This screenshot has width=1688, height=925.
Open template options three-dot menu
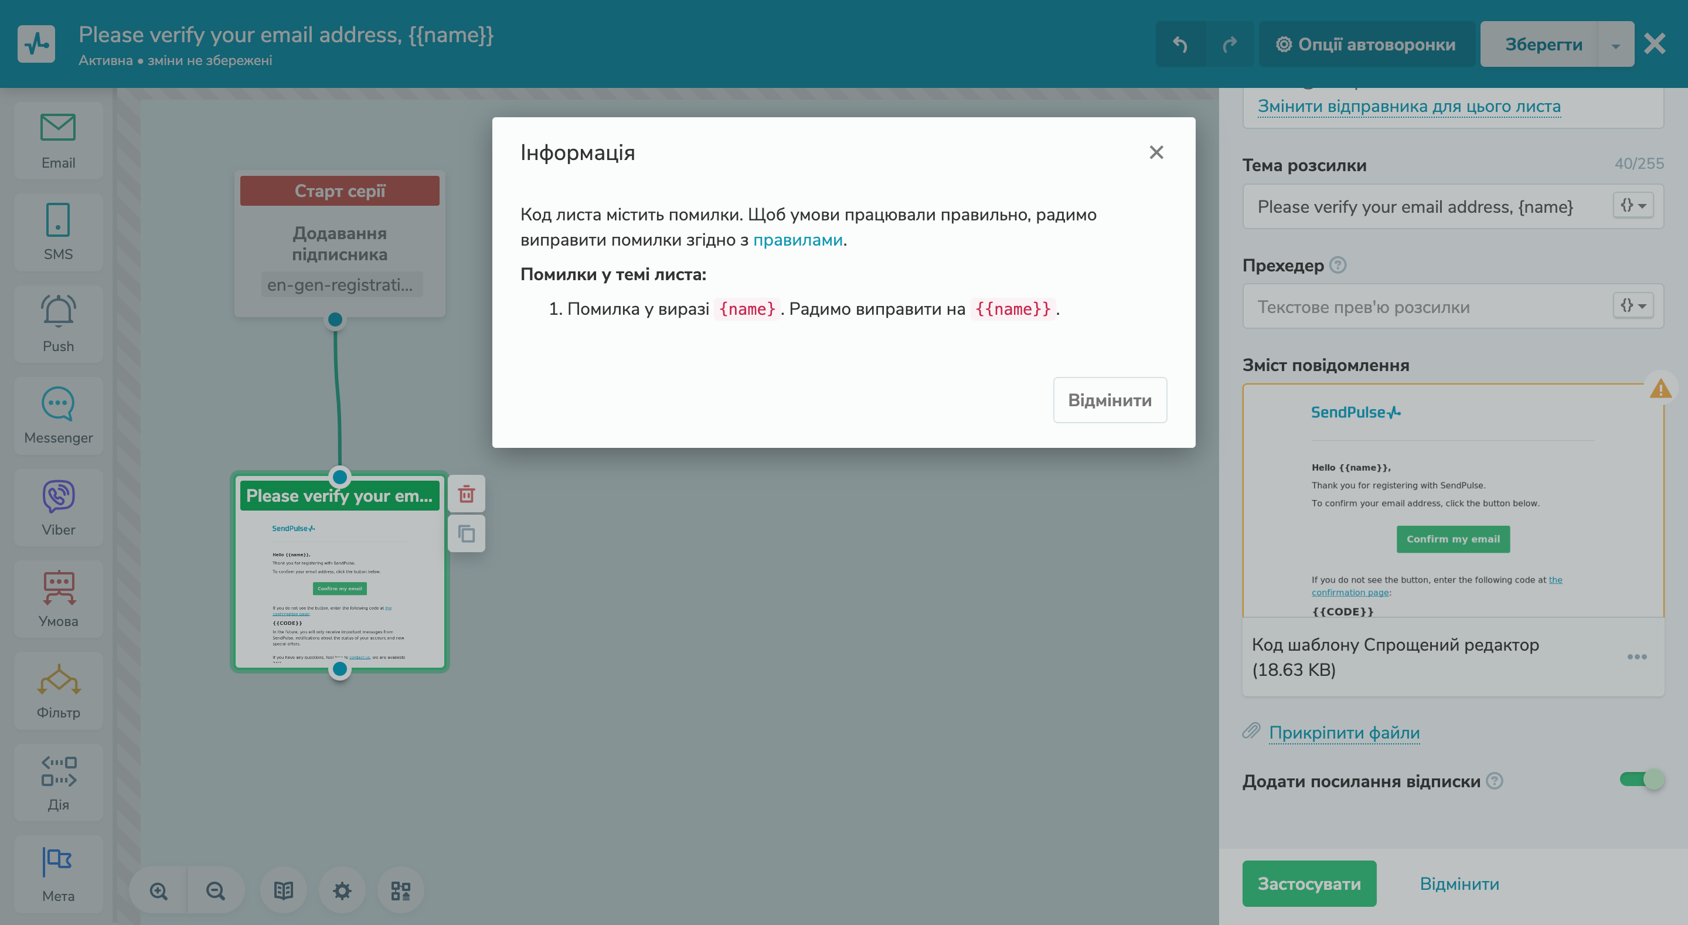click(x=1636, y=656)
